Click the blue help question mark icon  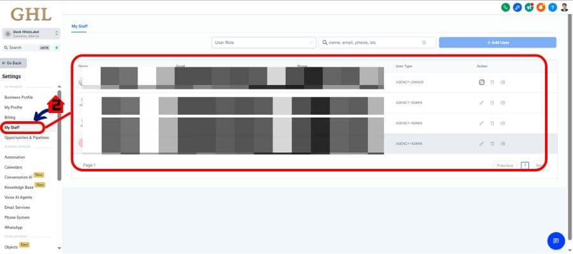pos(552,7)
